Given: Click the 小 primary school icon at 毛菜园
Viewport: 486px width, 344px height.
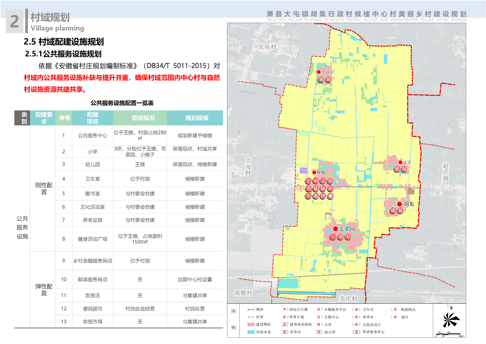Looking at the screenshot, I should [x=333, y=236].
